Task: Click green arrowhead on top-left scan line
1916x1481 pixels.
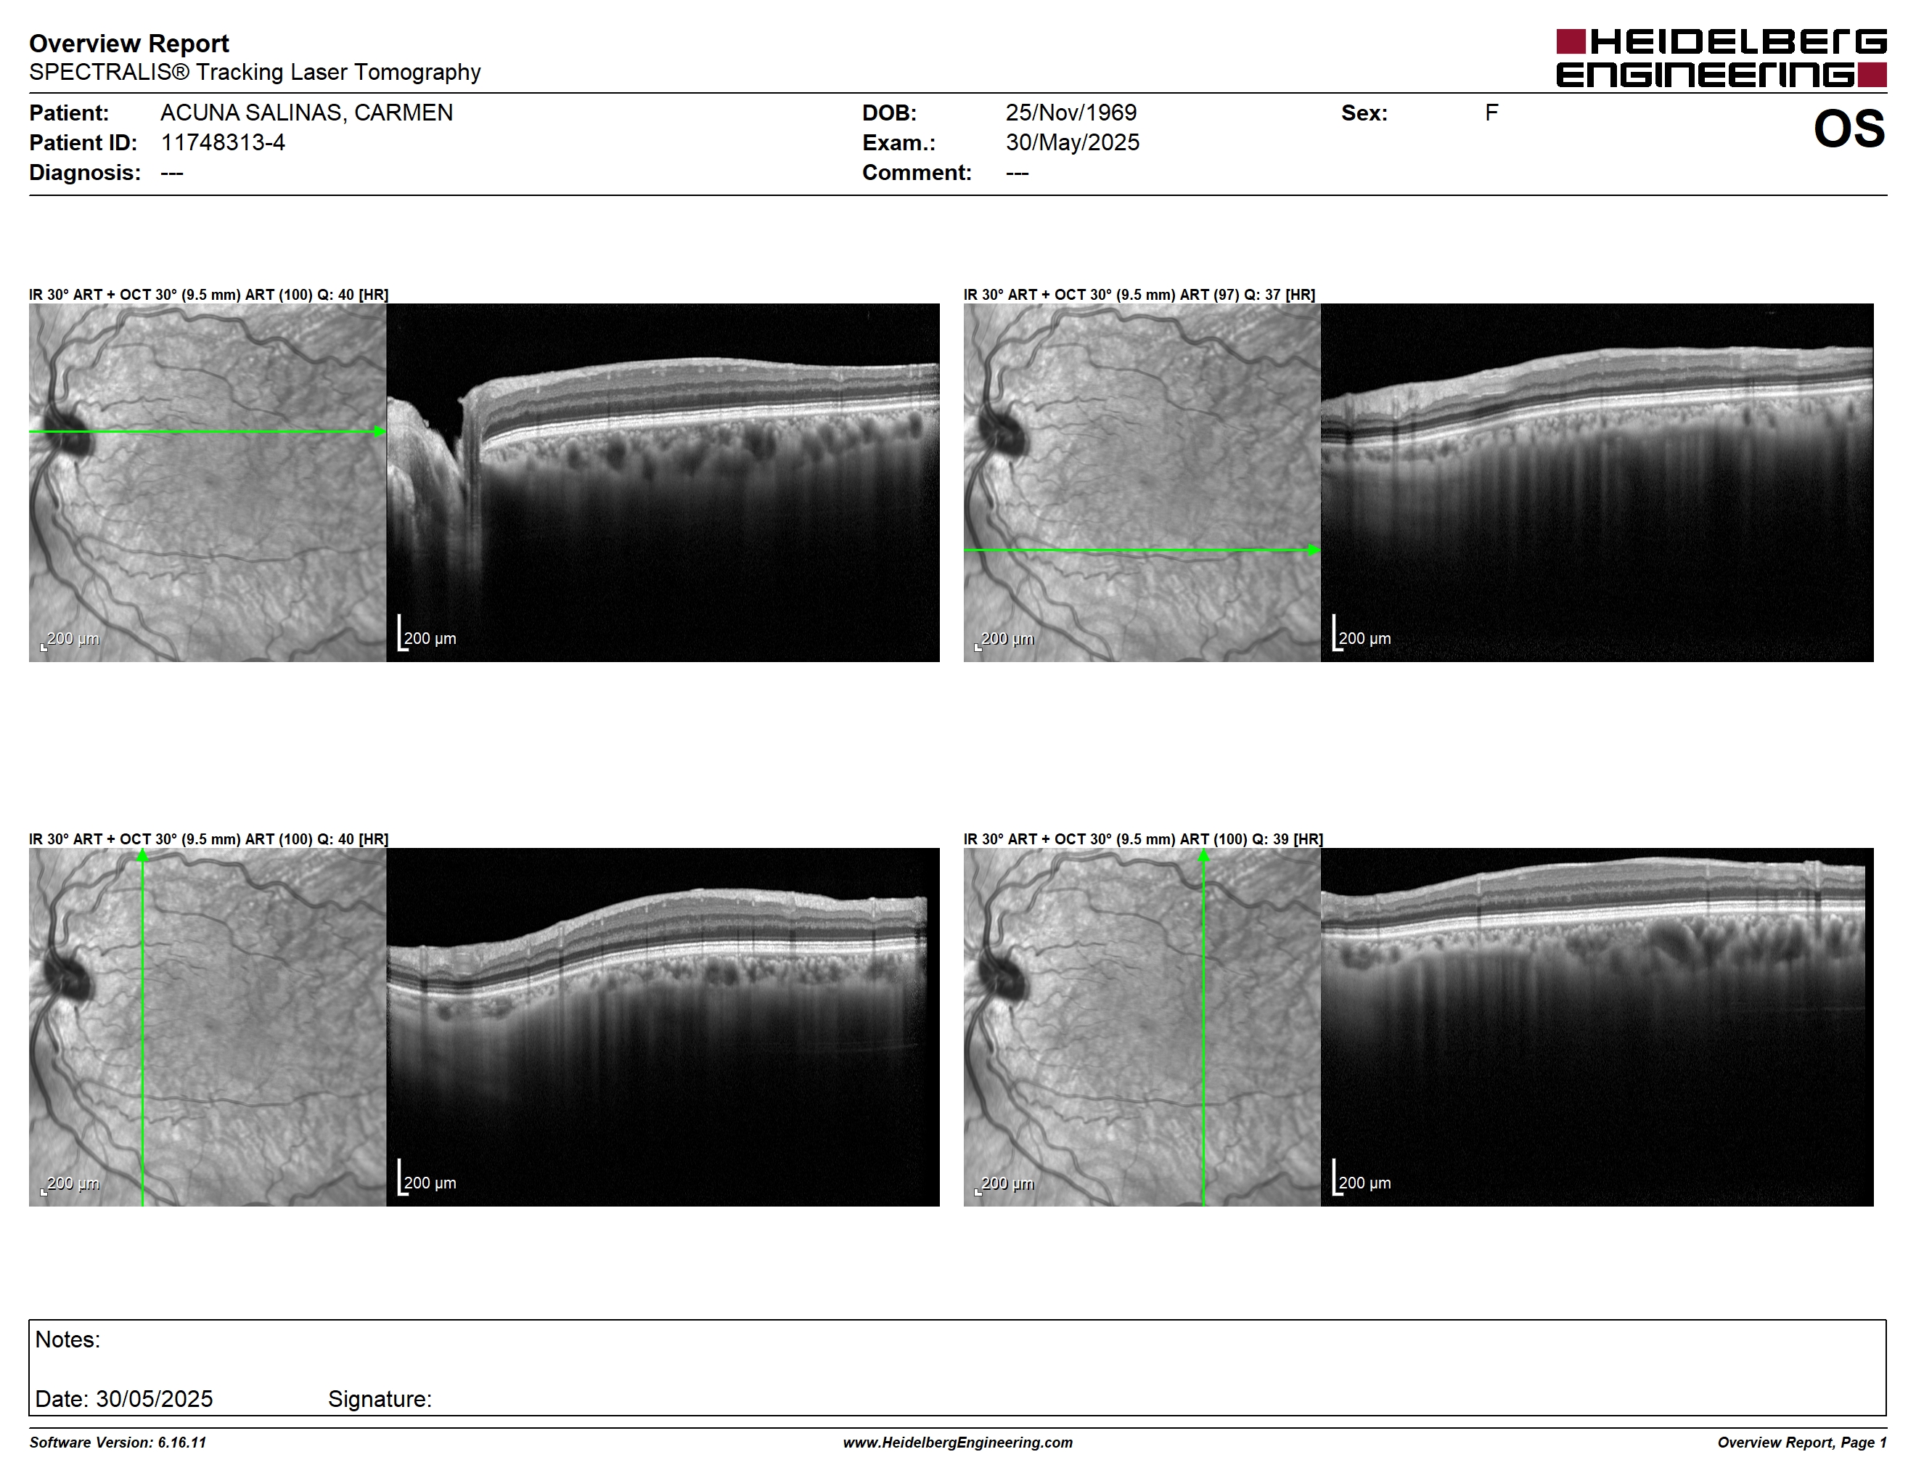Action: point(380,432)
